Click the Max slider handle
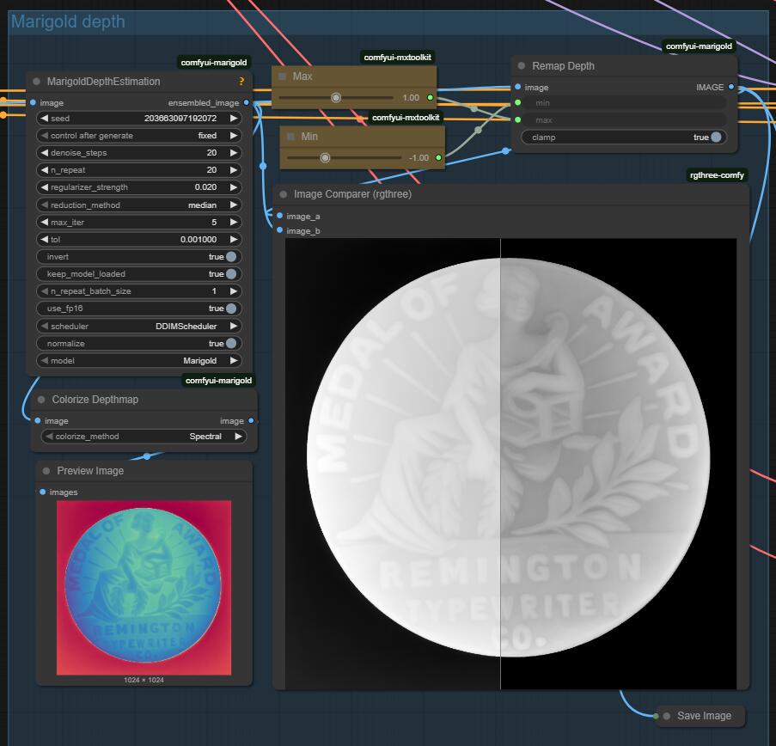This screenshot has height=746, width=776. click(x=336, y=98)
